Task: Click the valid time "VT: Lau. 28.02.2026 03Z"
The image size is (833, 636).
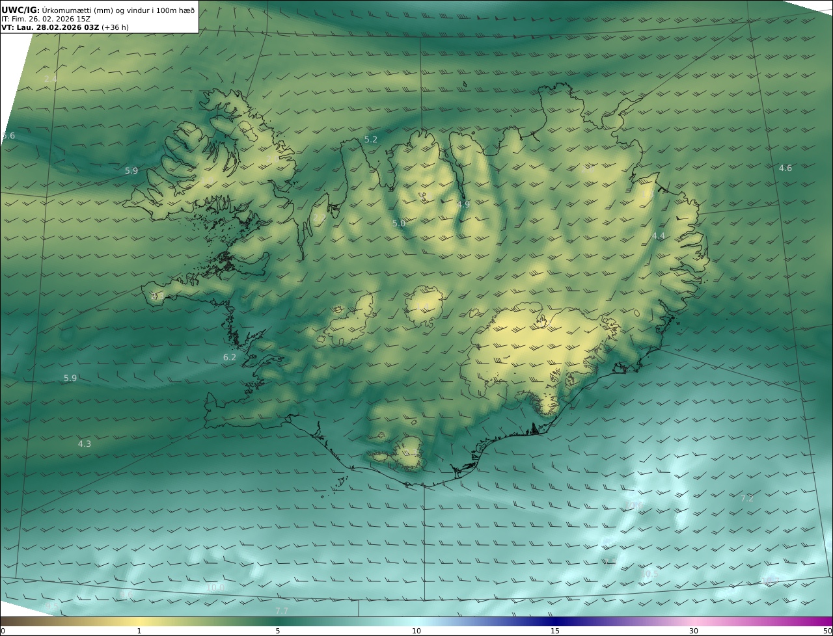Action: coord(50,28)
